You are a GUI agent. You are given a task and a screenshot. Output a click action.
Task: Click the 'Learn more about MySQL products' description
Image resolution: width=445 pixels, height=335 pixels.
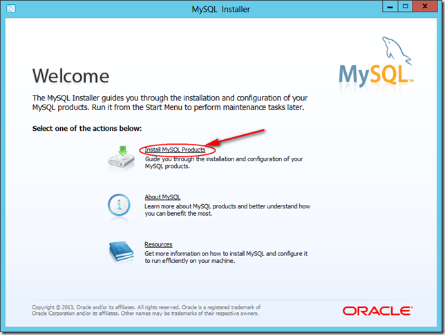pyautogui.click(x=227, y=210)
